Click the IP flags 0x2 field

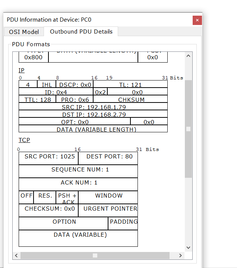[x=100, y=92]
